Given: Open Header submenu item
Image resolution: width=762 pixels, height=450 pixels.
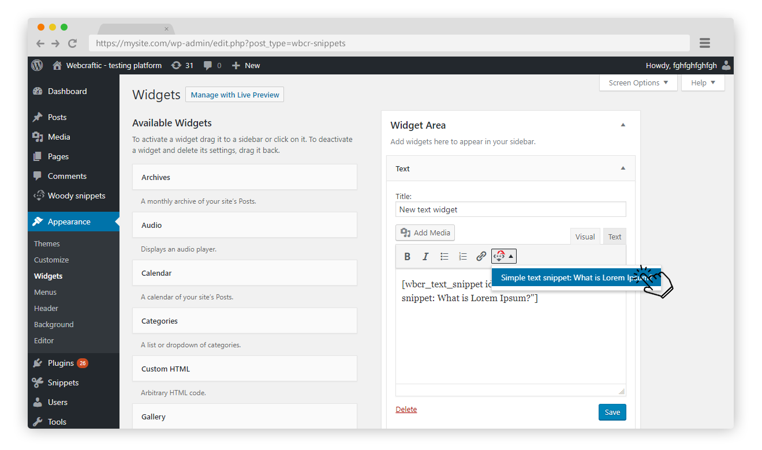Looking at the screenshot, I should point(46,308).
